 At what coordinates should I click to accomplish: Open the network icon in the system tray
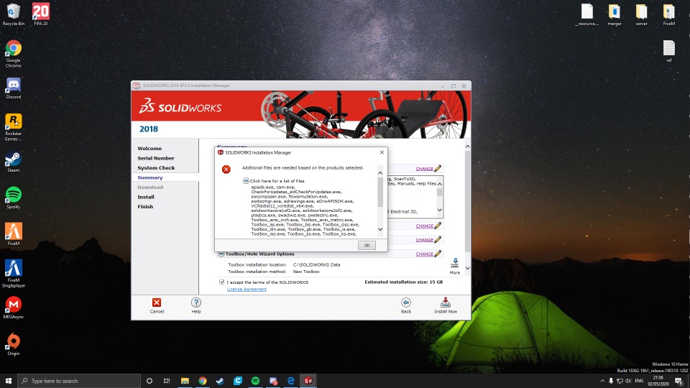620,381
